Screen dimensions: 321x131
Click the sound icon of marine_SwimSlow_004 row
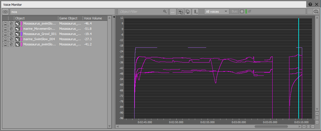17,39
